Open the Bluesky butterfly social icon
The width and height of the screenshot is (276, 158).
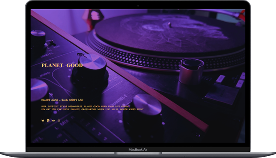pos(43,121)
